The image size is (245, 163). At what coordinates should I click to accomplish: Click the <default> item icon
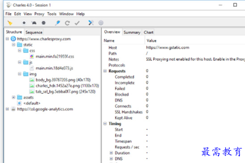tap(19, 103)
